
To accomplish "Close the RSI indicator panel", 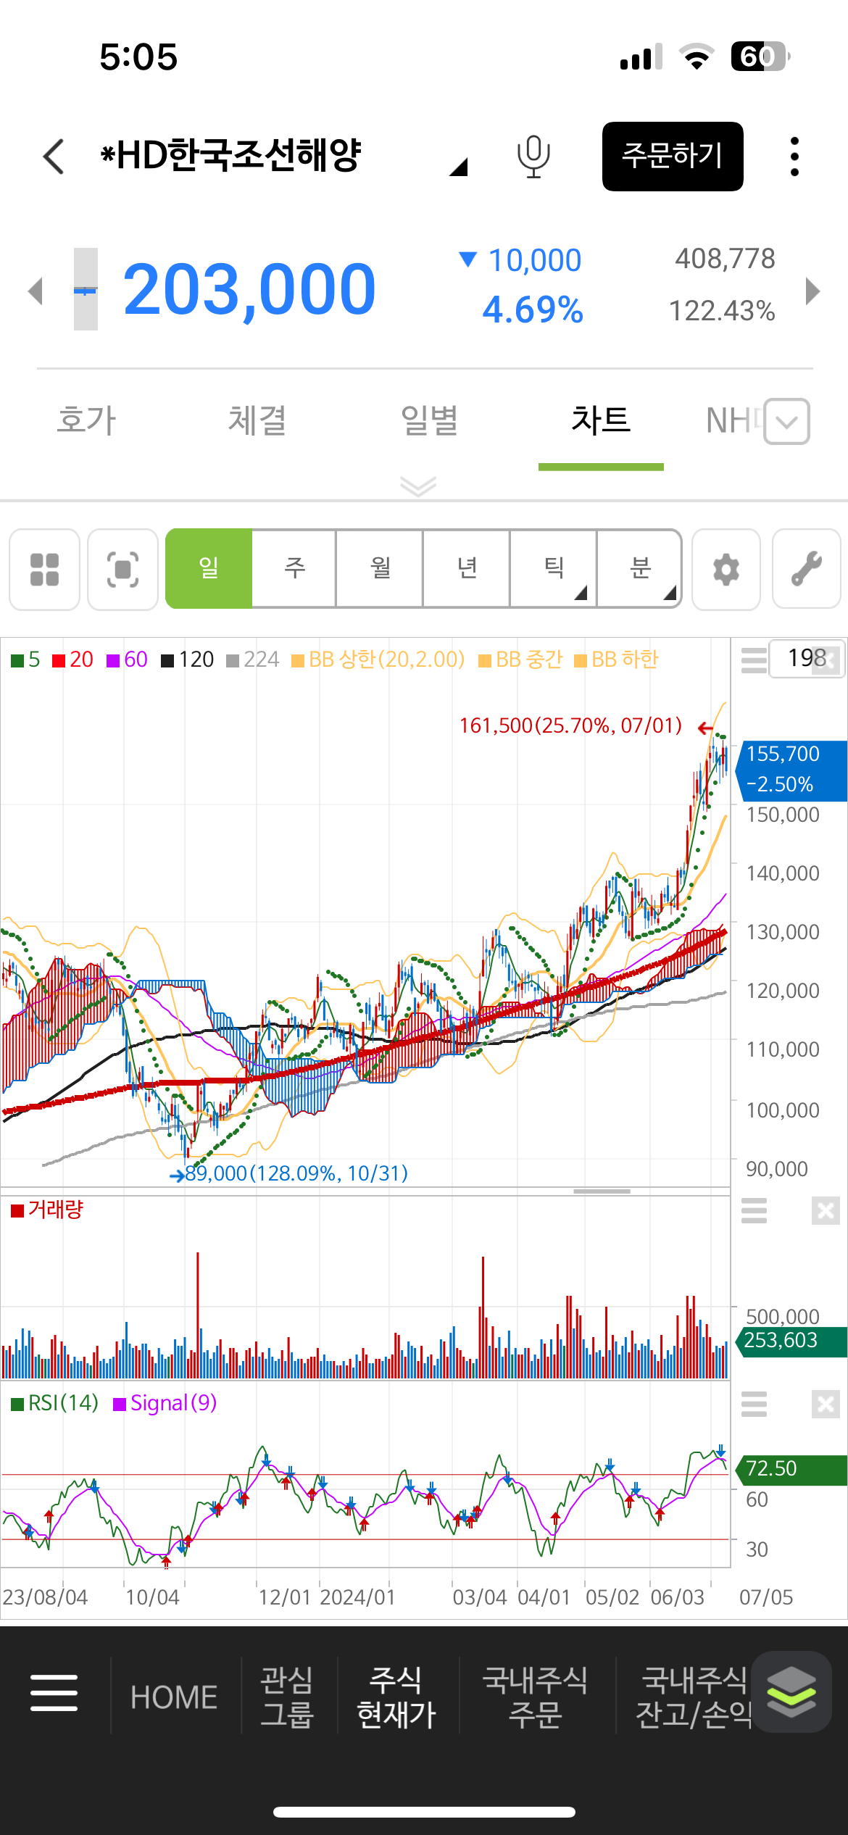I will pos(826,1405).
